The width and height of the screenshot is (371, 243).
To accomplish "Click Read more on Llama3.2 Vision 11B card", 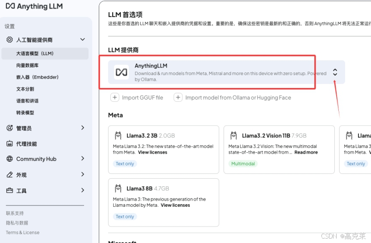I will click(306, 152).
